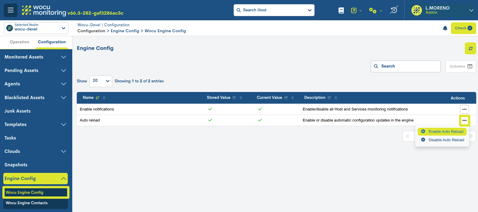Open the hamburger menu in the header

[10, 10]
